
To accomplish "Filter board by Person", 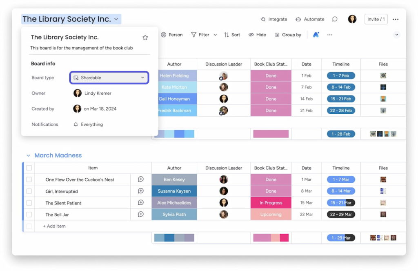I will [171, 35].
